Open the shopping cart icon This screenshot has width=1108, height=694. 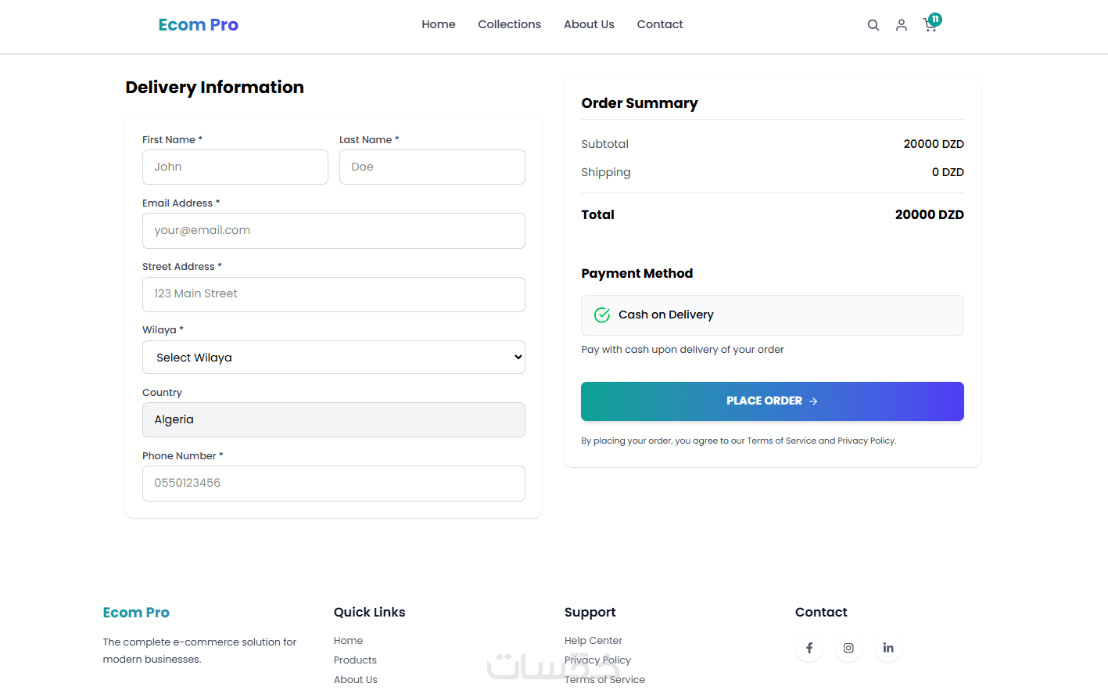(930, 25)
